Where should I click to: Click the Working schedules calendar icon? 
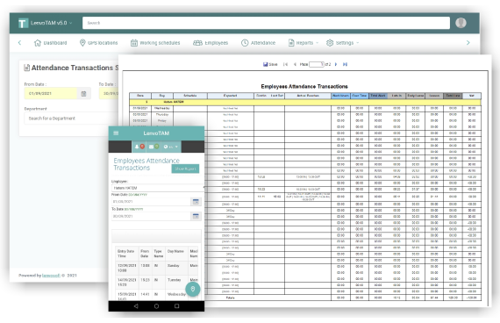tap(134, 43)
